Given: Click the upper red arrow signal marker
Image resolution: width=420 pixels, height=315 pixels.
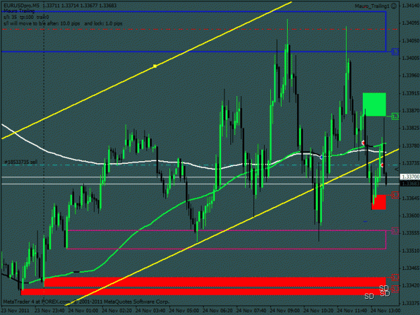Looking at the screenshot, I should tap(363, 142).
